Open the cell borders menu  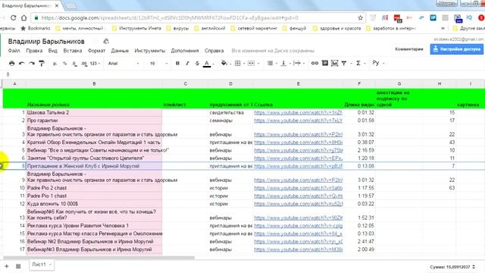click(x=237, y=63)
